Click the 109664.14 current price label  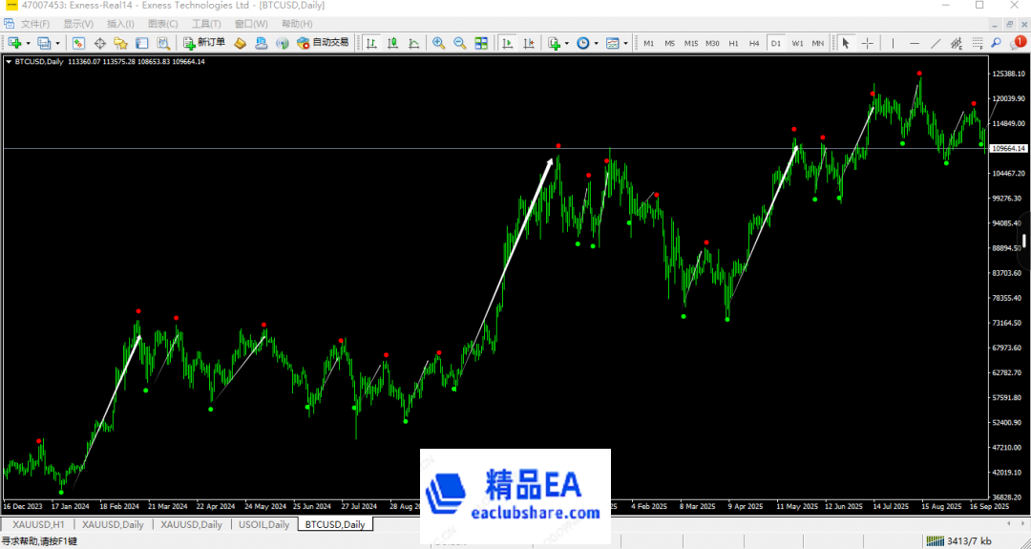(x=1009, y=149)
